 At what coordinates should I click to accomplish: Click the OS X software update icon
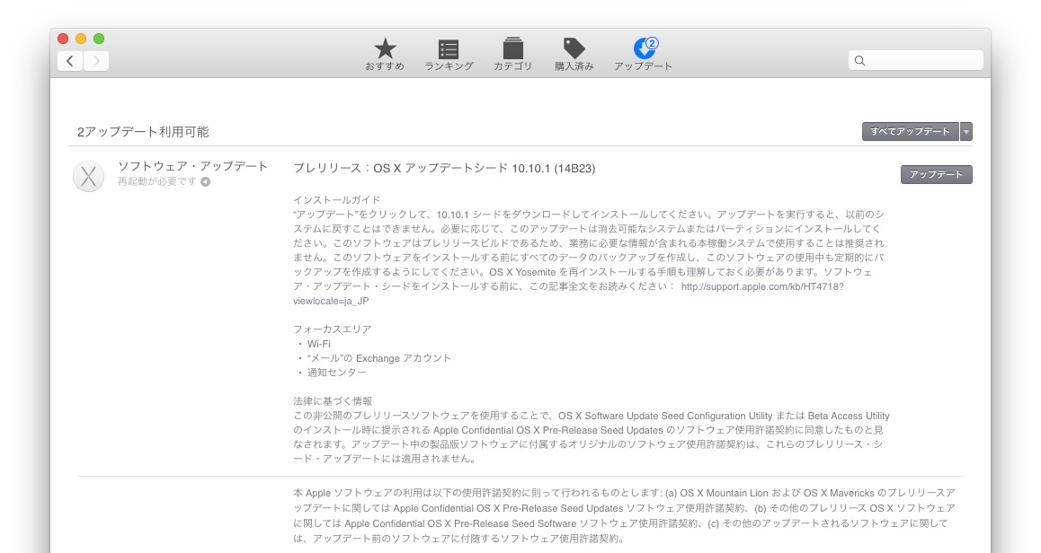click(88, 176)
